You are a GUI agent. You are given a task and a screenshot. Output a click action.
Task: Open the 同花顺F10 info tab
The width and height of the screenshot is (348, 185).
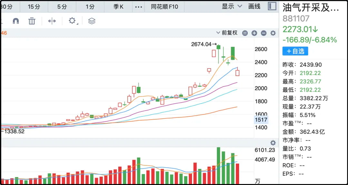tap(164, 7)
